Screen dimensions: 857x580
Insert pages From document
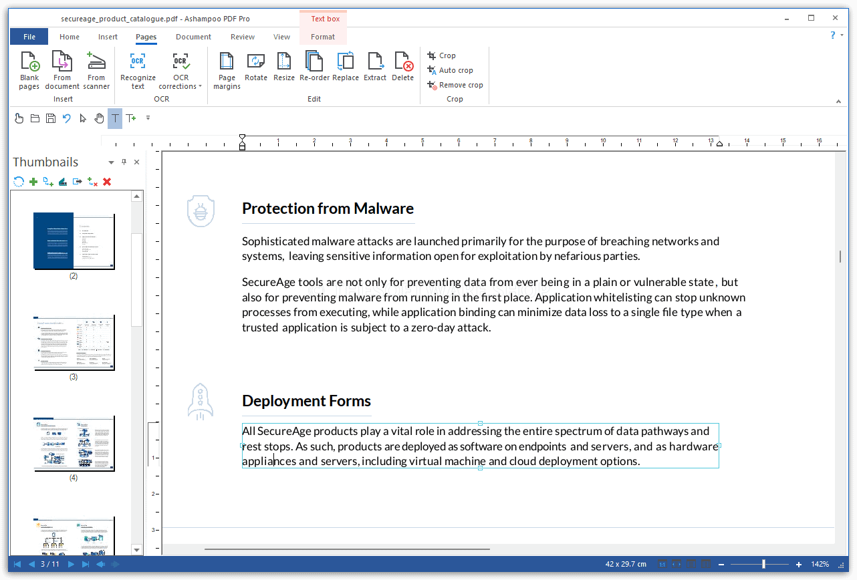click(62, 71)
